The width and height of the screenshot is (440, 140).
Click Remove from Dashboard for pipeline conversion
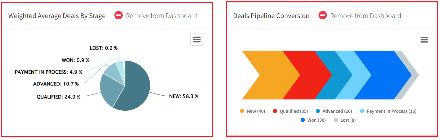pos(365,16)
